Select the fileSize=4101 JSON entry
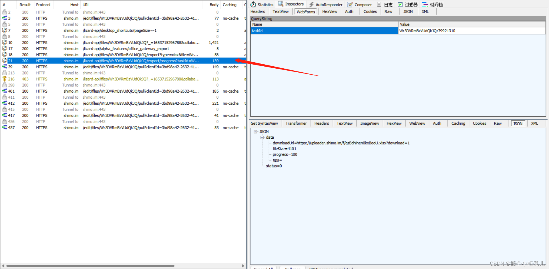The height and width of the screenshot is (269, 549). [x=285, y=149]
